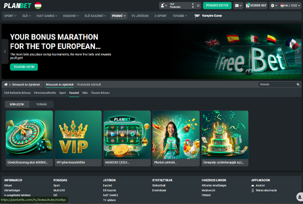Open the Promóciós kód bolt tab

[x=89, y=84]
